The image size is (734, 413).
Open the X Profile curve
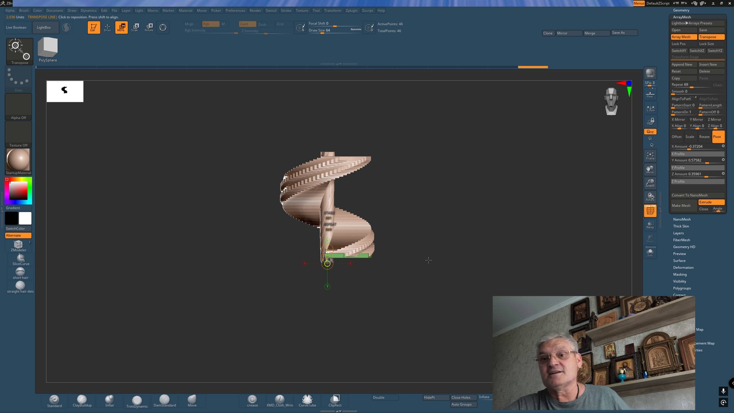tap(697, 154)
